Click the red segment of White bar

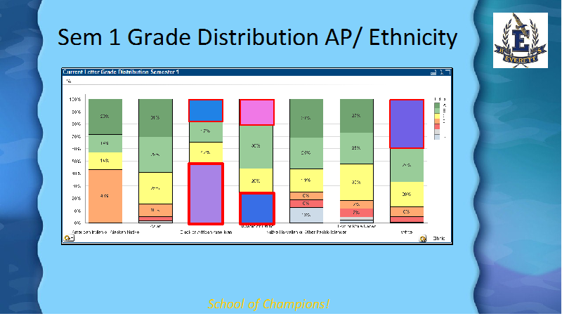click(407, 219)
